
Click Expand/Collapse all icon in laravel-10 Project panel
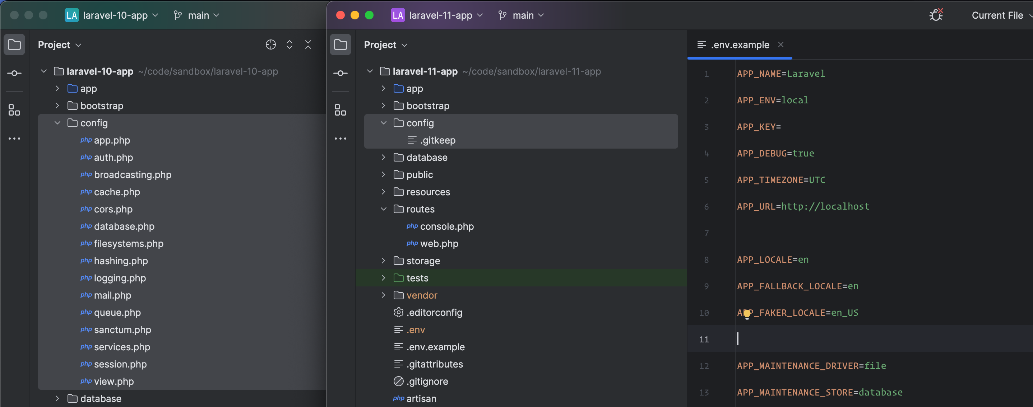(289, 45)
